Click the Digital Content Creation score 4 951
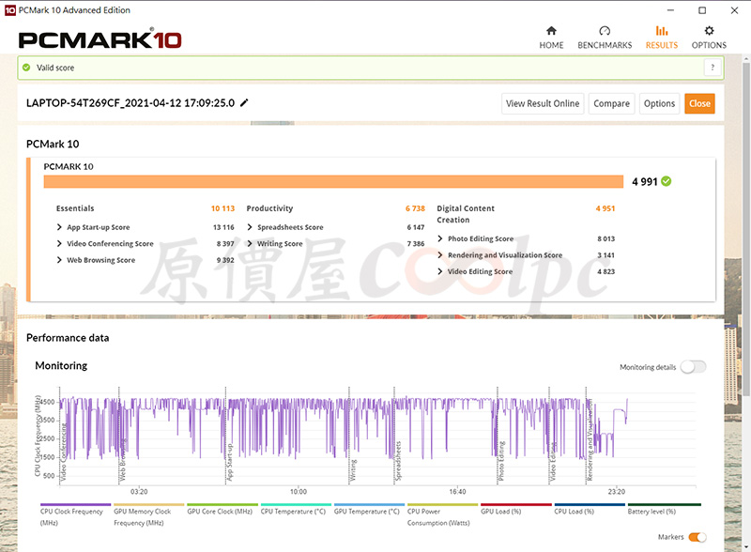The width and height of the screenshot is (751, 552). (x=605, y=208)
